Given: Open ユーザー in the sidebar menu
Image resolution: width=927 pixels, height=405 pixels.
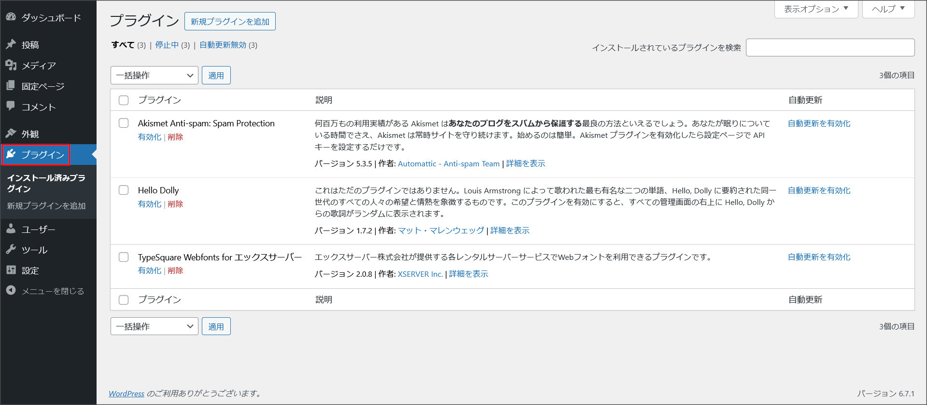Looking at the screenshot, I should [39, 229].
